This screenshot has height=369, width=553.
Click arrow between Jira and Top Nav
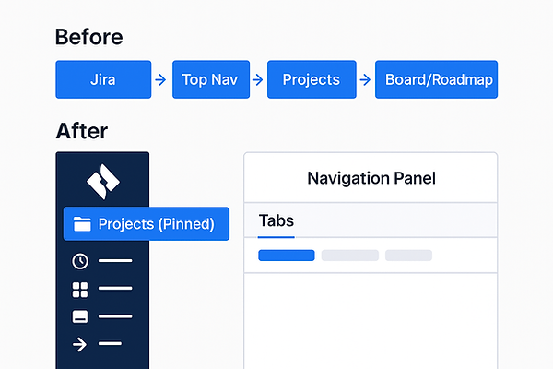click(160, 80)
